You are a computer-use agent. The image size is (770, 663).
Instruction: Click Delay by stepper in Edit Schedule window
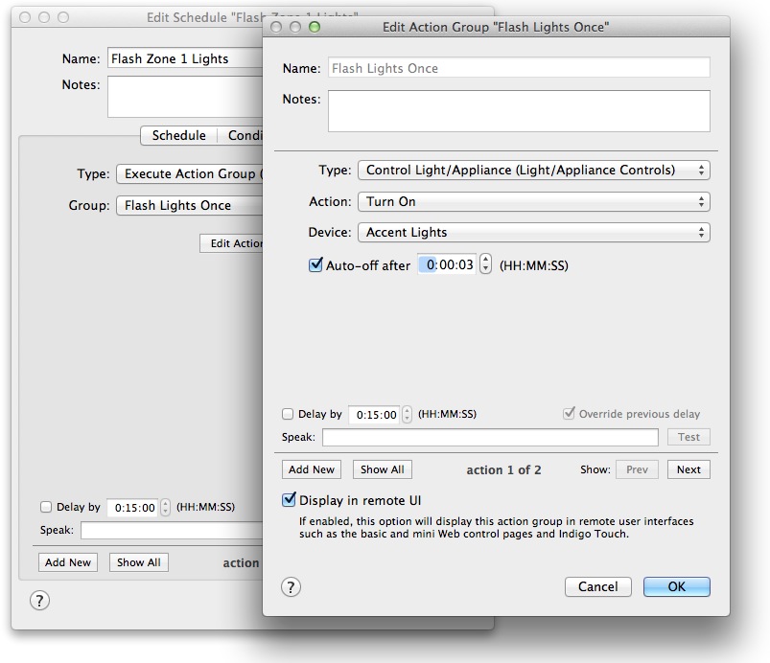click(166, 508)
